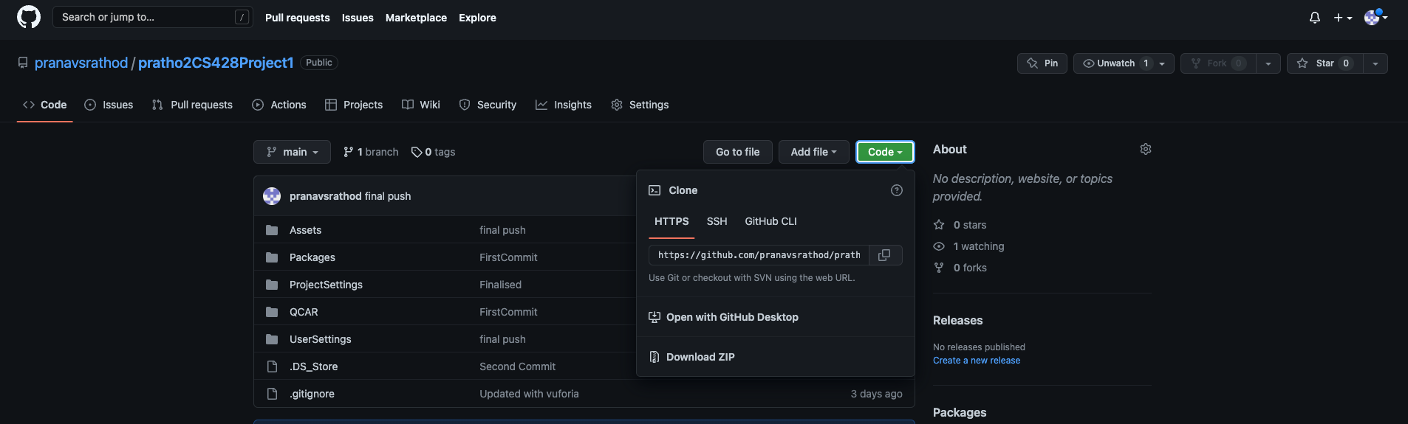Viewport: 1408px width, 424px height.
Task: Open the Actions tab
Action: pos(279,105)
